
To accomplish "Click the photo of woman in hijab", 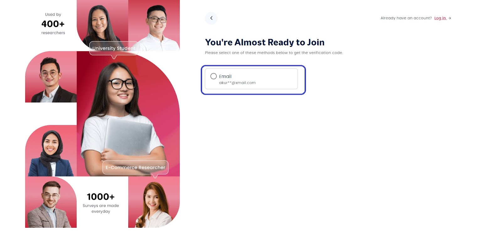I will (51, 151).
